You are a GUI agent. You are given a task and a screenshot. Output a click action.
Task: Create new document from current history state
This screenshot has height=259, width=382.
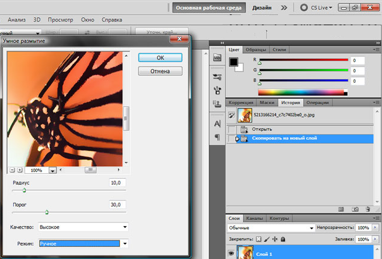[341, 209]
